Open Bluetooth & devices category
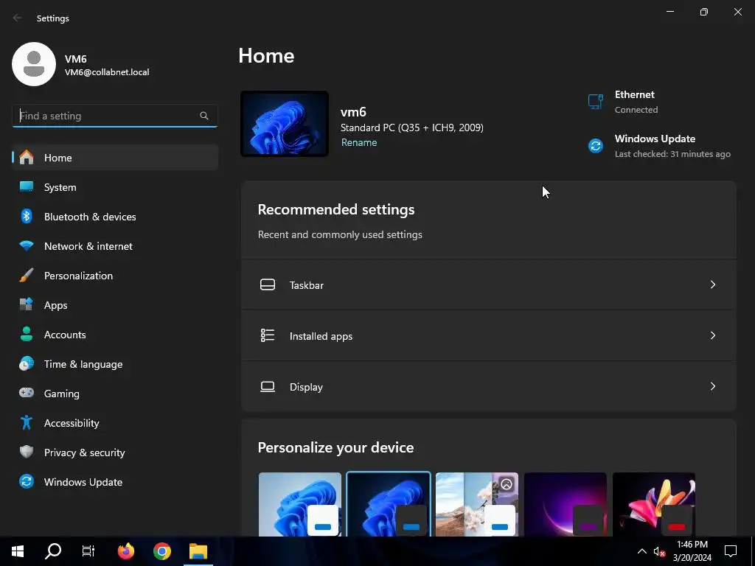 [x=115, y=217]
